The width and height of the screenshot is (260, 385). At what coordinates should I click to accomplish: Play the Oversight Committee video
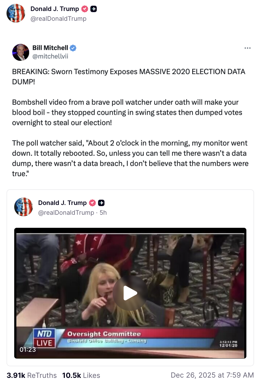click(x=130, y=293)
